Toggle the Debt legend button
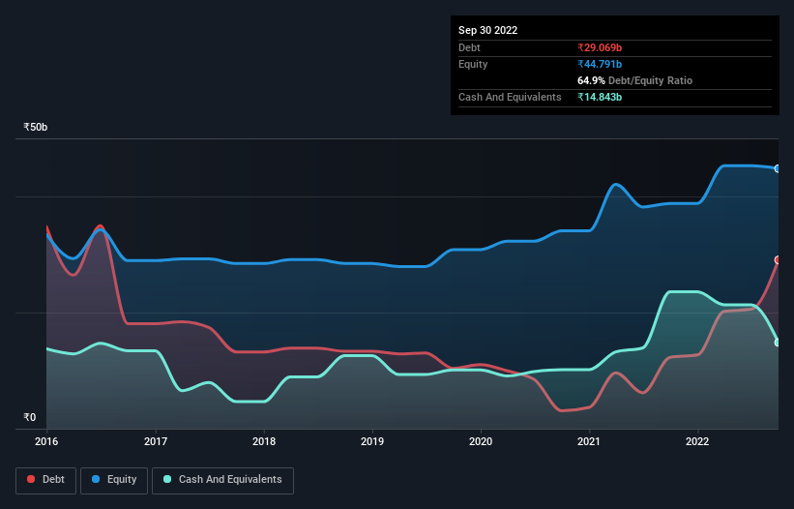 click(x=46, y=480)
